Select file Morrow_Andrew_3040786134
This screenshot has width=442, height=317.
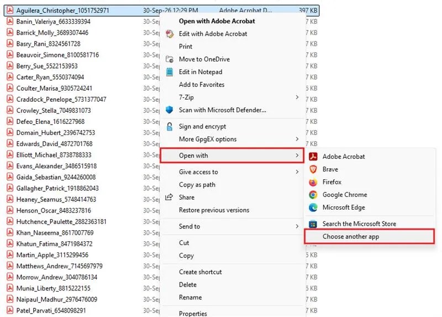pos(57,277)
